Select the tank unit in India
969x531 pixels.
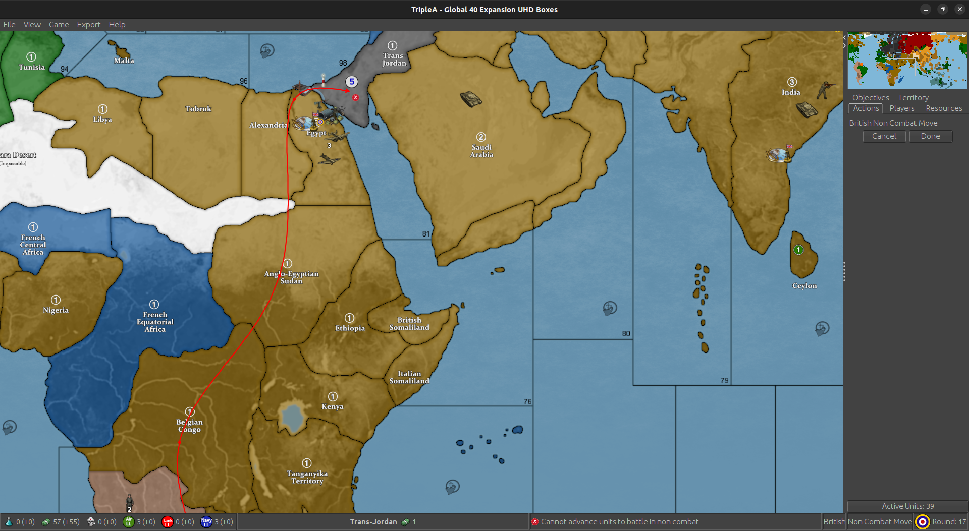[806, 109]
